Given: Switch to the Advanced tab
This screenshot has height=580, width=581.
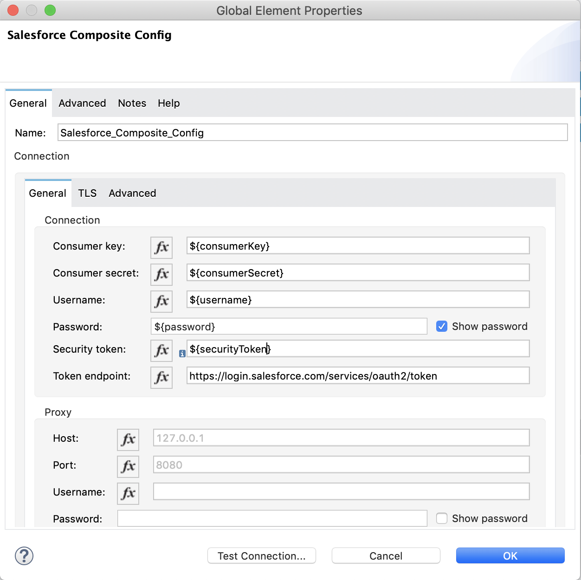Looking at the screenshot, I should 82,103.
